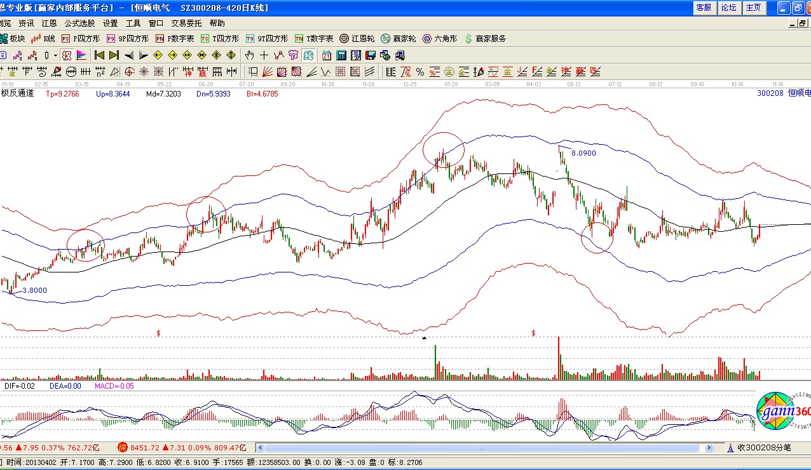Open the 赢家服务 dollar-sign service
This screenshot has height=470, width=811.
click(486, 39)
